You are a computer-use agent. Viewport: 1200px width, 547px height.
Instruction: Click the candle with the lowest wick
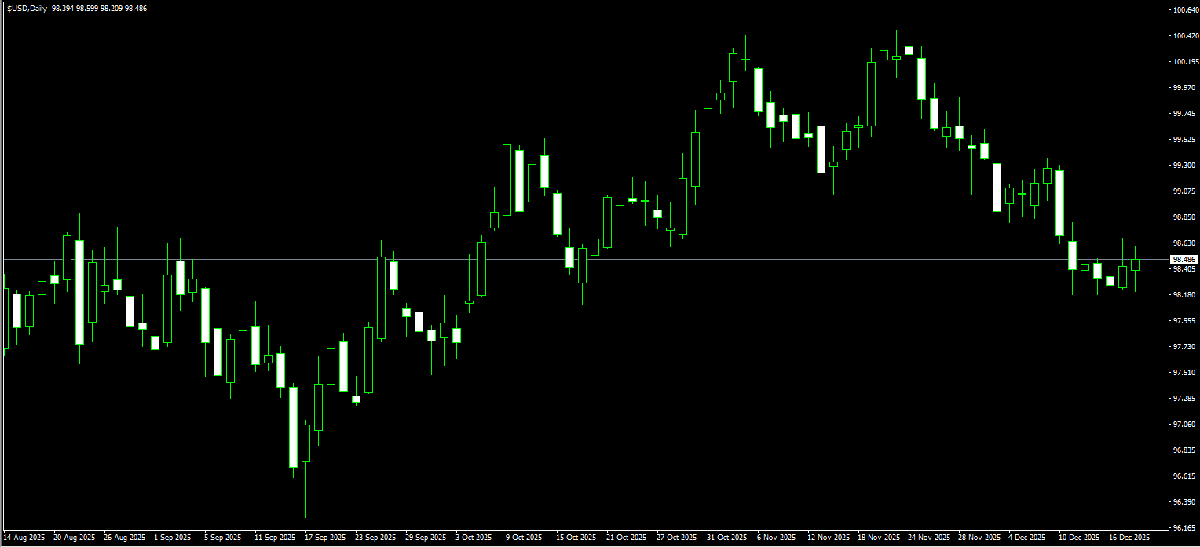pyautogui.click(x=305, y=443)
